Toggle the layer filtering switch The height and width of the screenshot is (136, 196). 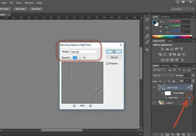pos(194,70)
